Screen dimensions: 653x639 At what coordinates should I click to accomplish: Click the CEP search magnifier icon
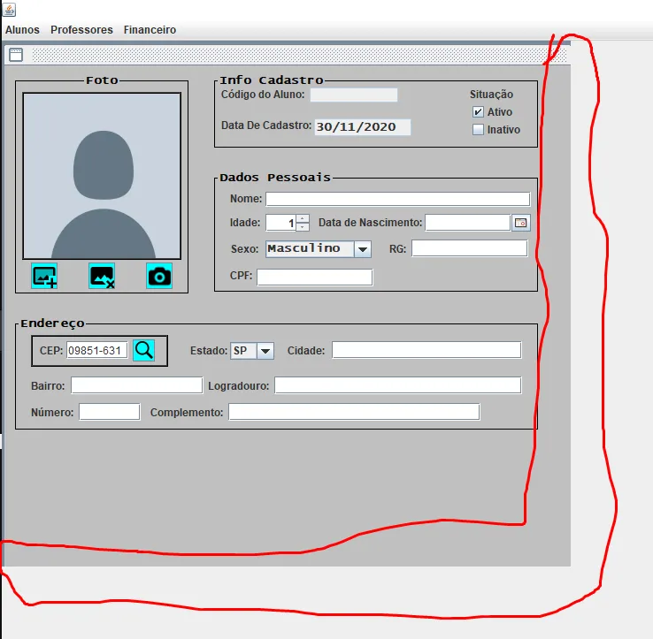(143, 350)
